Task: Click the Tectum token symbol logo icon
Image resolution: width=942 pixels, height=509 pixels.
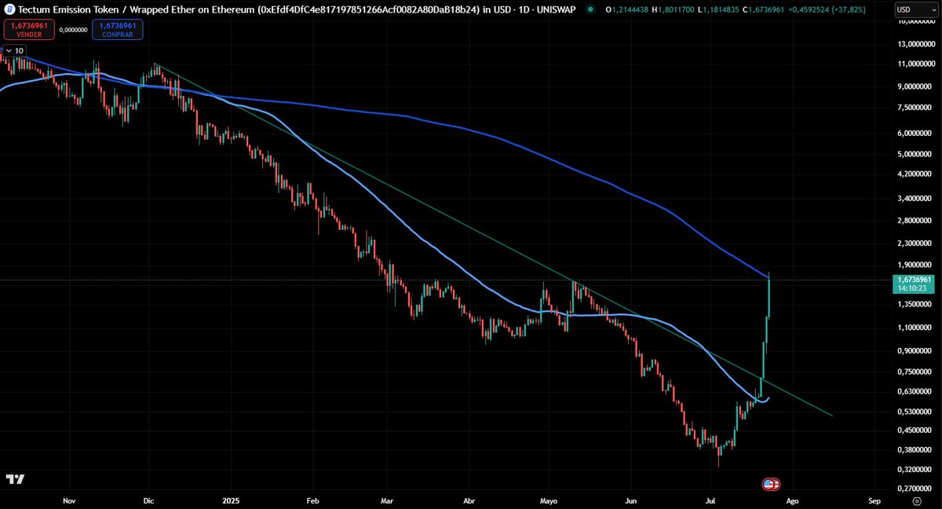Action: point(9,9)
